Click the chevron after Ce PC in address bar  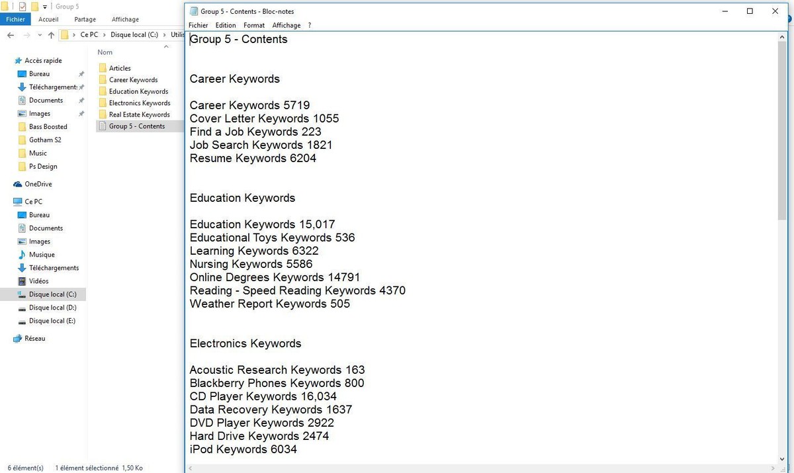(105, 35)
